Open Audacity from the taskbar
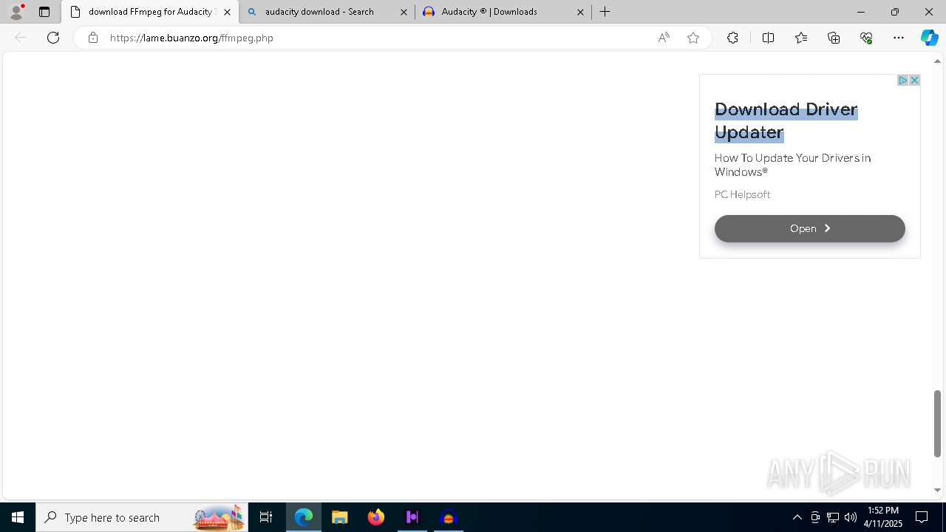The image size is (946, 532). click(449, 517)
